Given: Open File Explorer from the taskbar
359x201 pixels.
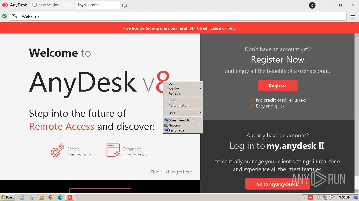Looking at the screenshot, I should coord(32,197).
